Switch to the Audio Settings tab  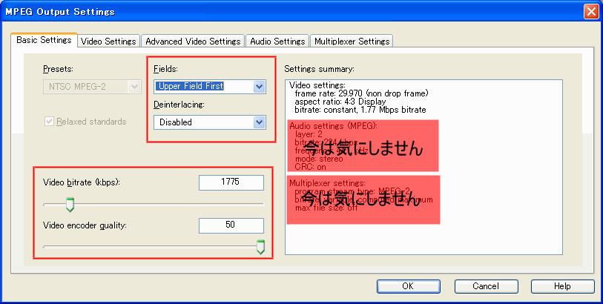(x=277, y=42)
